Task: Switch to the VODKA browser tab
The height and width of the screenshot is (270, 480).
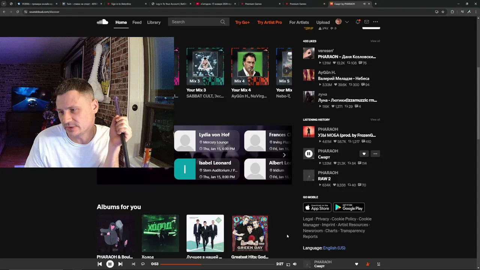Action: click(x=37, y=4)
